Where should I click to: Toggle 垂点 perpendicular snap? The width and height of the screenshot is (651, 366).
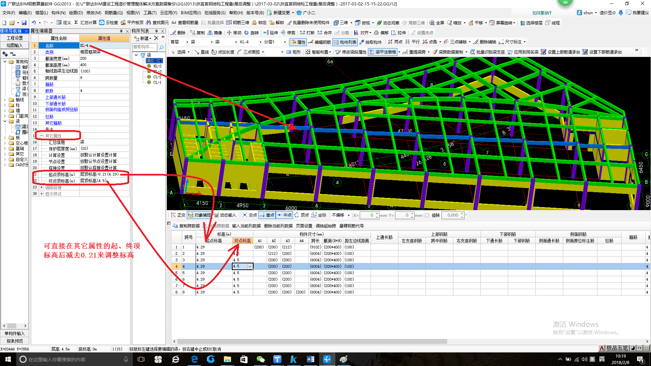(x=267, y=215)
